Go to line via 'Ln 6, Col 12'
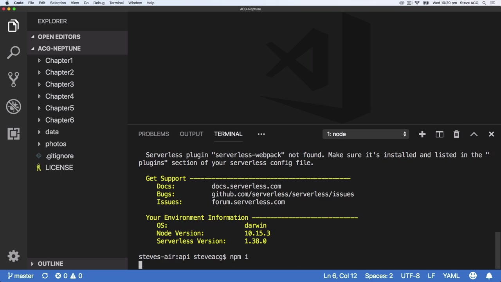The width and height of the screenshot is (501, 282). pos(340,276)
